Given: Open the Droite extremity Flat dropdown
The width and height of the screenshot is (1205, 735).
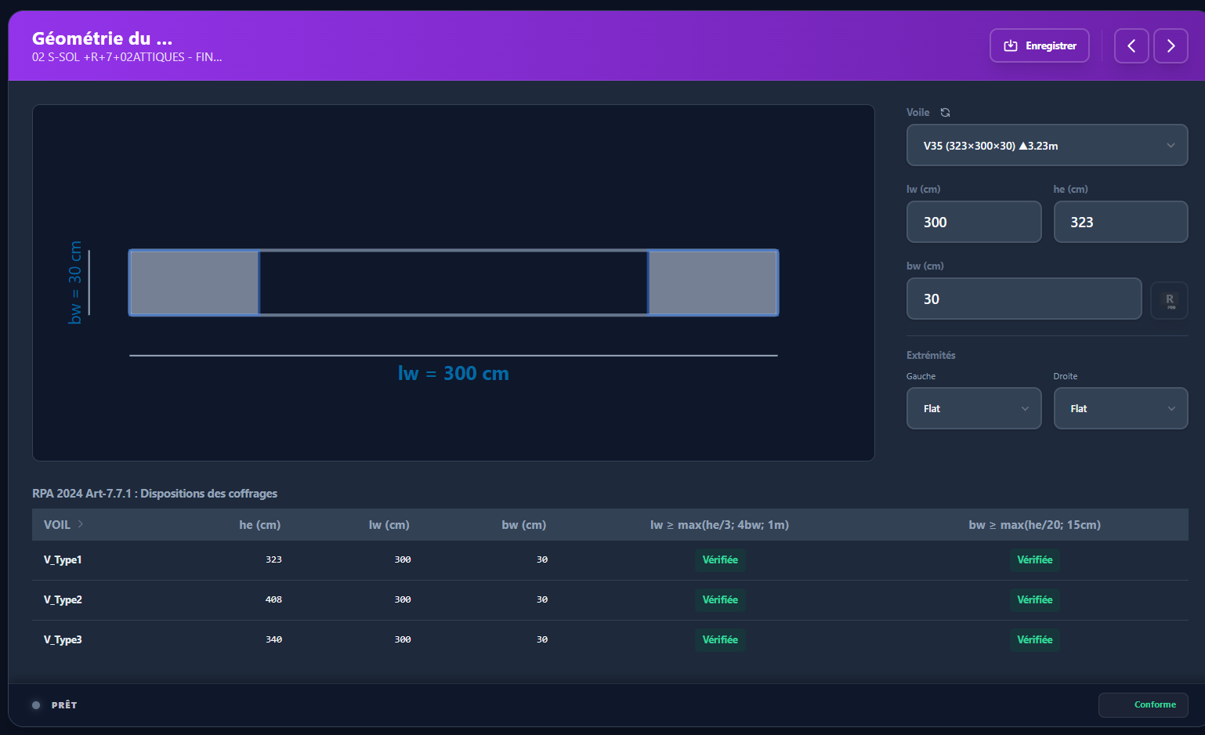Looking at the screenshot, I should (1120, 408).
